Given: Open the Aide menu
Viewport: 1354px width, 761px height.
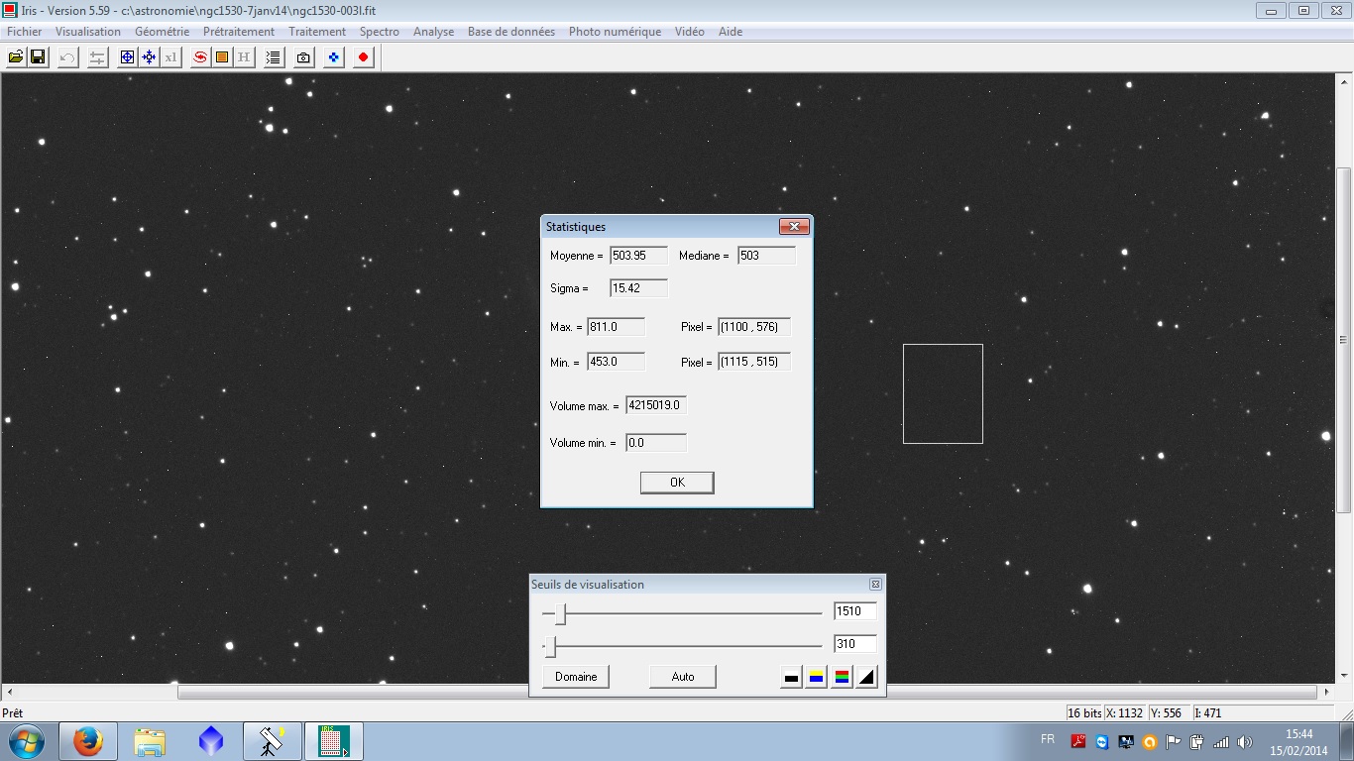Looking at the screenshot, I should [731, 32].
